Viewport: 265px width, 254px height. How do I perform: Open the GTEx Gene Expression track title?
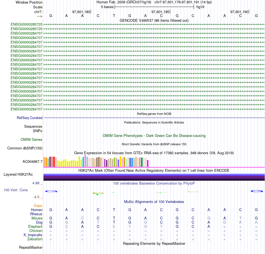coord(154,153)
